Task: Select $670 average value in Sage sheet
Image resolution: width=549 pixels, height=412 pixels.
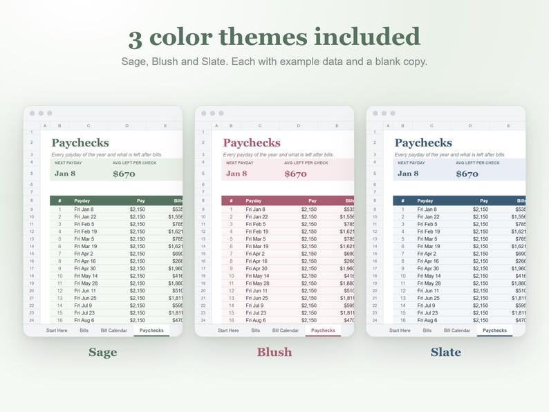Action: (x=124, y=174)
